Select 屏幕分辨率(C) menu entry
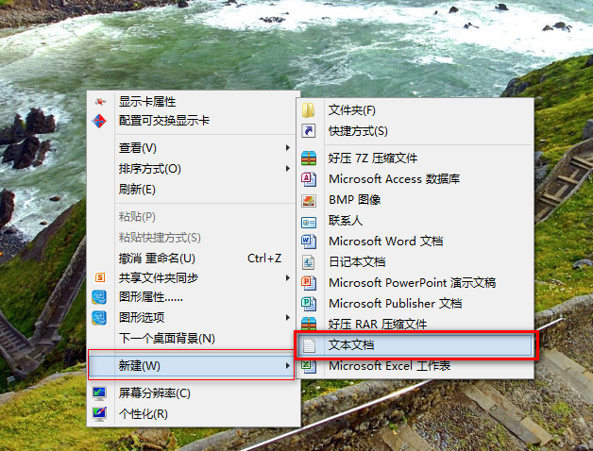 193,393
